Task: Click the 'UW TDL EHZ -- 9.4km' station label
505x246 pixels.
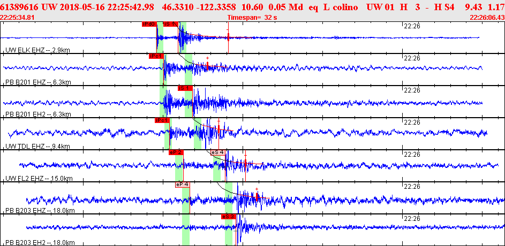Action: coord(37,147)
